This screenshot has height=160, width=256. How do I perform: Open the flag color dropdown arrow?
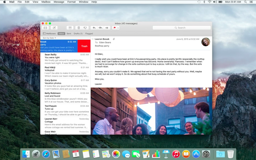click(x=118, y=28)
